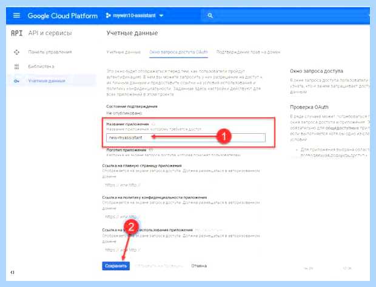Focus the top search bar field
Viewport: 376px width, 287px height.
tap(286, 16)
